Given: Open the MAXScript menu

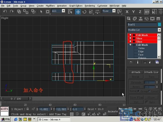Looking at the screenshot, I should pos(114,6).
